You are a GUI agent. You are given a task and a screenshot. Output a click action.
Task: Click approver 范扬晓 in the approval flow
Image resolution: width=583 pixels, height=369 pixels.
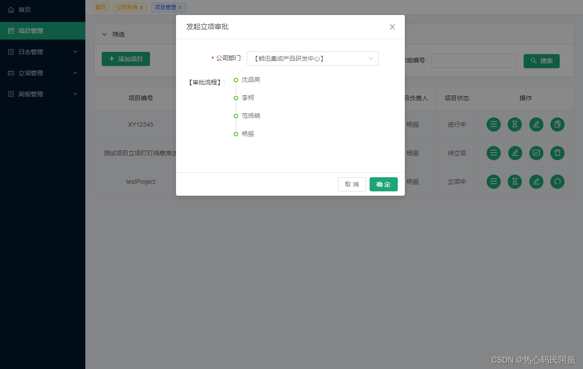click(x=251, y=116)
